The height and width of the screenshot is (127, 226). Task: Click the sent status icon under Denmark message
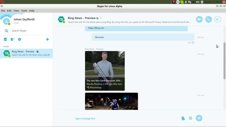pyautogui.click(x=193, y=42)
